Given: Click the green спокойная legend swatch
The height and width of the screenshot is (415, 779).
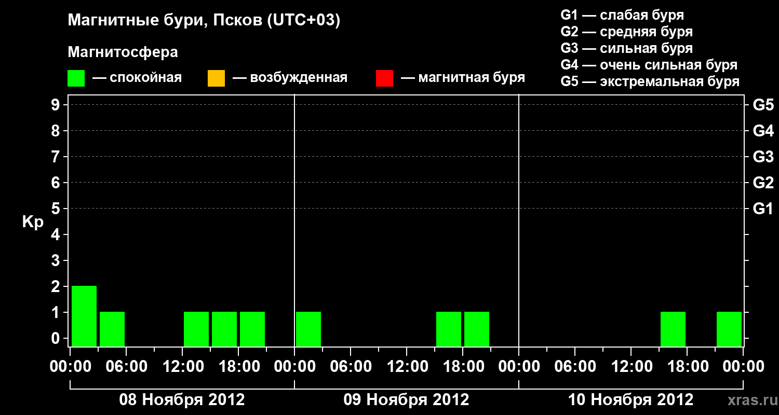Looking at the screenshot, I should tap(76, 78).
